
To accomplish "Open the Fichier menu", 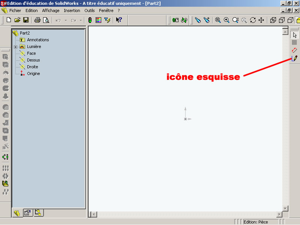I will [x=15, y=10].
